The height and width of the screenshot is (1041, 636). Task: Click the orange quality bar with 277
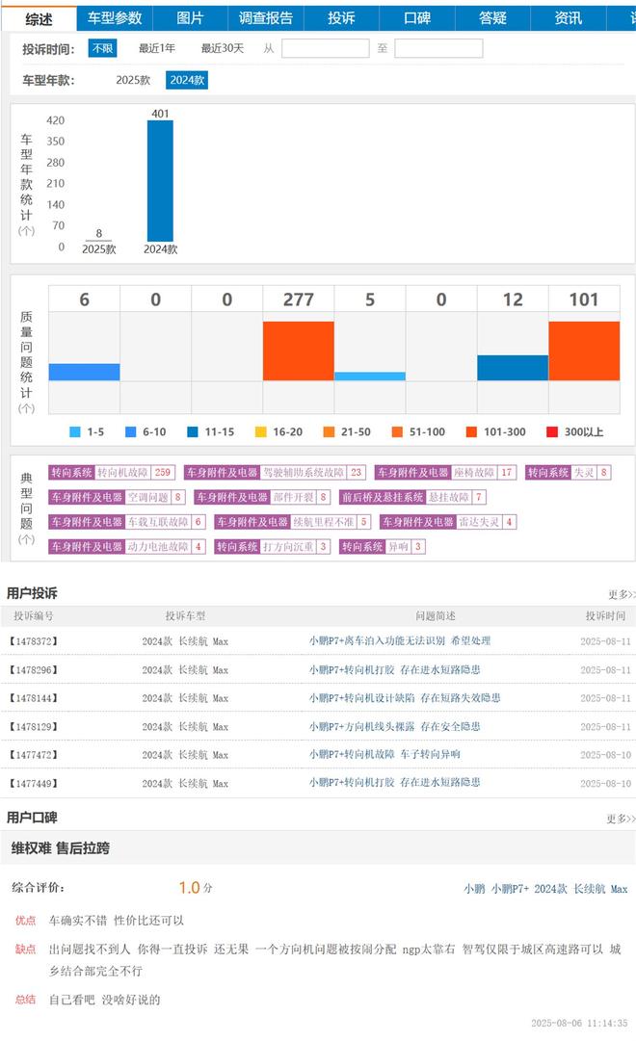point(299,351)
